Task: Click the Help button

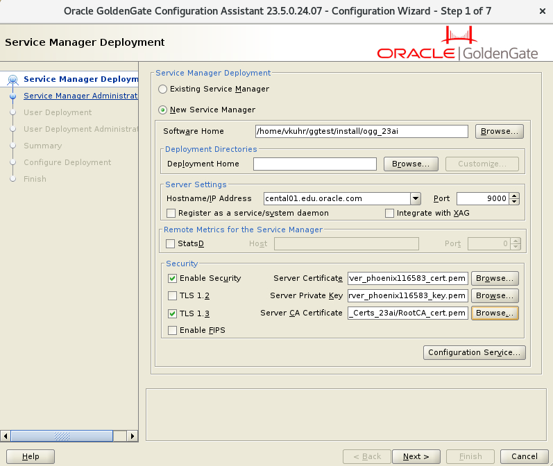Action: point(31,456)
